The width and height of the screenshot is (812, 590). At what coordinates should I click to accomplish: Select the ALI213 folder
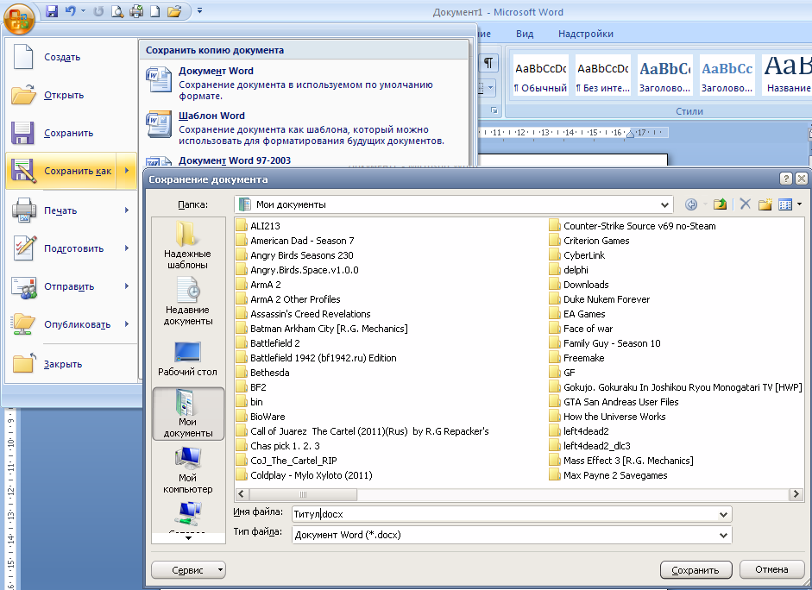pos(257,226)
